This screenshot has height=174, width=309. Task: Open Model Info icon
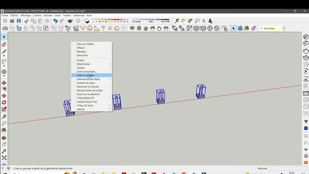tap(78, 21)
